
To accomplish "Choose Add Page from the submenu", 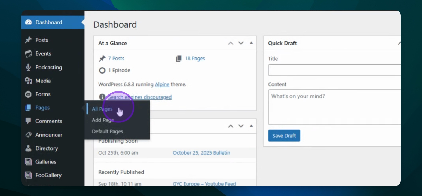I will (x=103, y=120).
